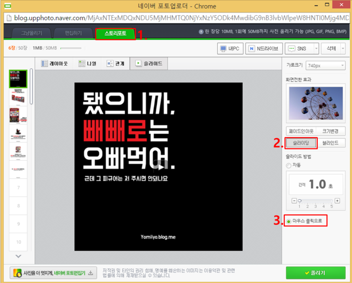The image size is (352, 283).
Task: Open the 스토리포토 tab
Action: coord(115,33)
